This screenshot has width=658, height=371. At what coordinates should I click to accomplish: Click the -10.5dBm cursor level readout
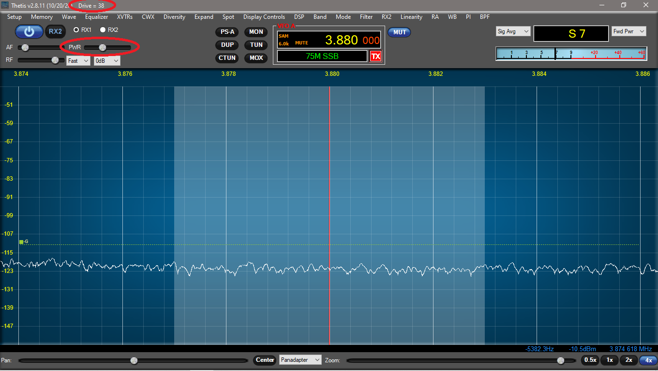583,349
